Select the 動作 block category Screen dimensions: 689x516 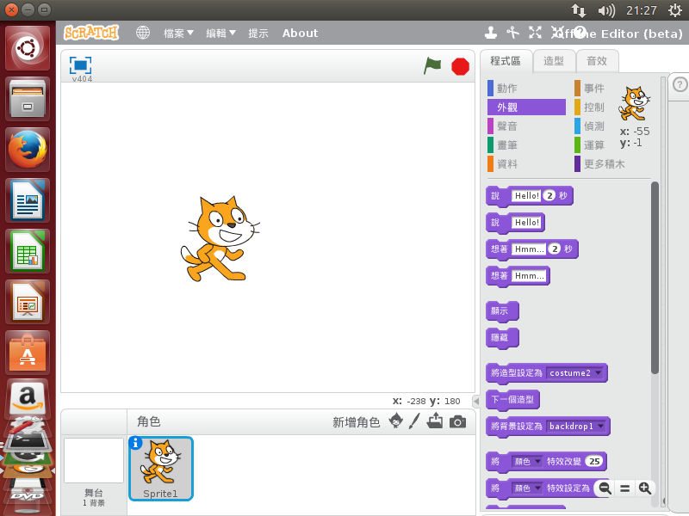[x=526, y=89]
